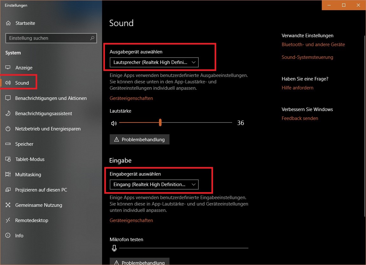Click the Gemeinsame Nutzung share icon
Viewport: 366px width, 265px height.
[8, 205]
